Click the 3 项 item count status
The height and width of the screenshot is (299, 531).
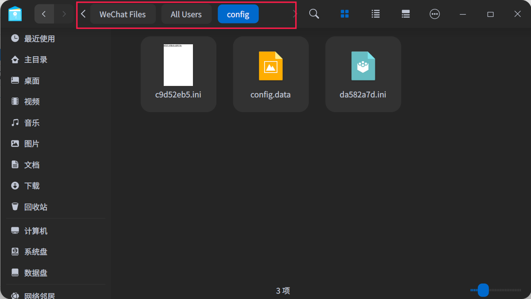(x=283, y=291)
